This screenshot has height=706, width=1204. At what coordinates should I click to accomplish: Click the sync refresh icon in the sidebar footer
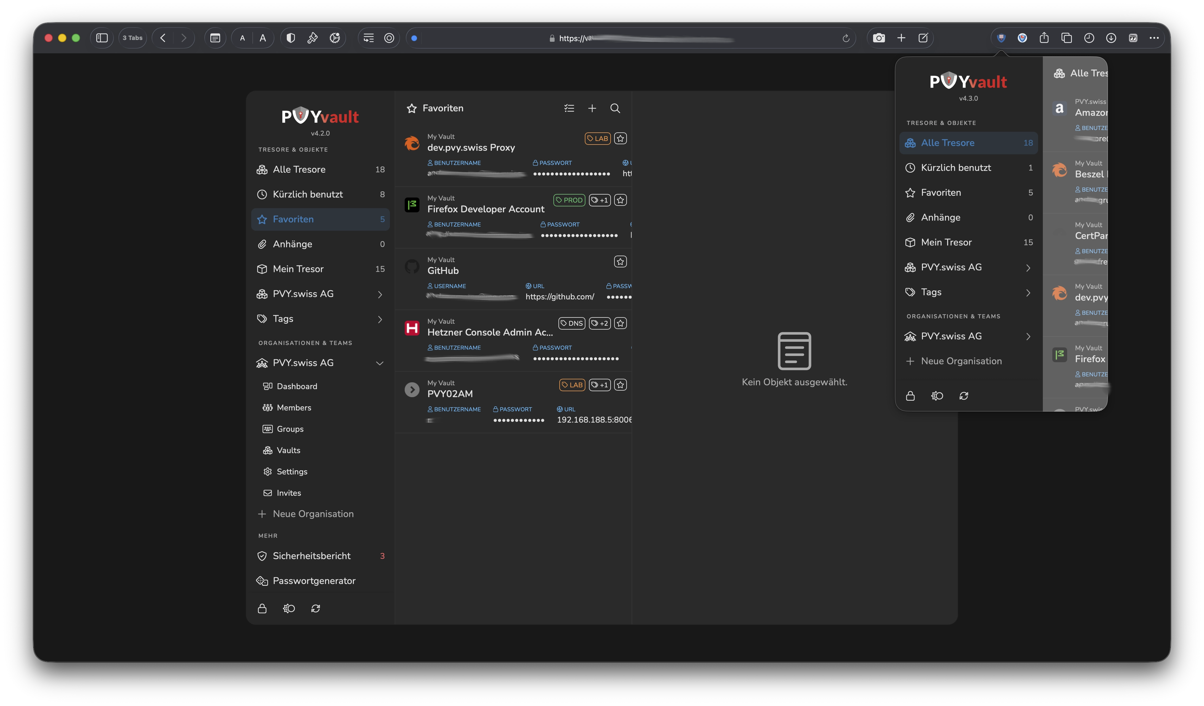(315, 608)
